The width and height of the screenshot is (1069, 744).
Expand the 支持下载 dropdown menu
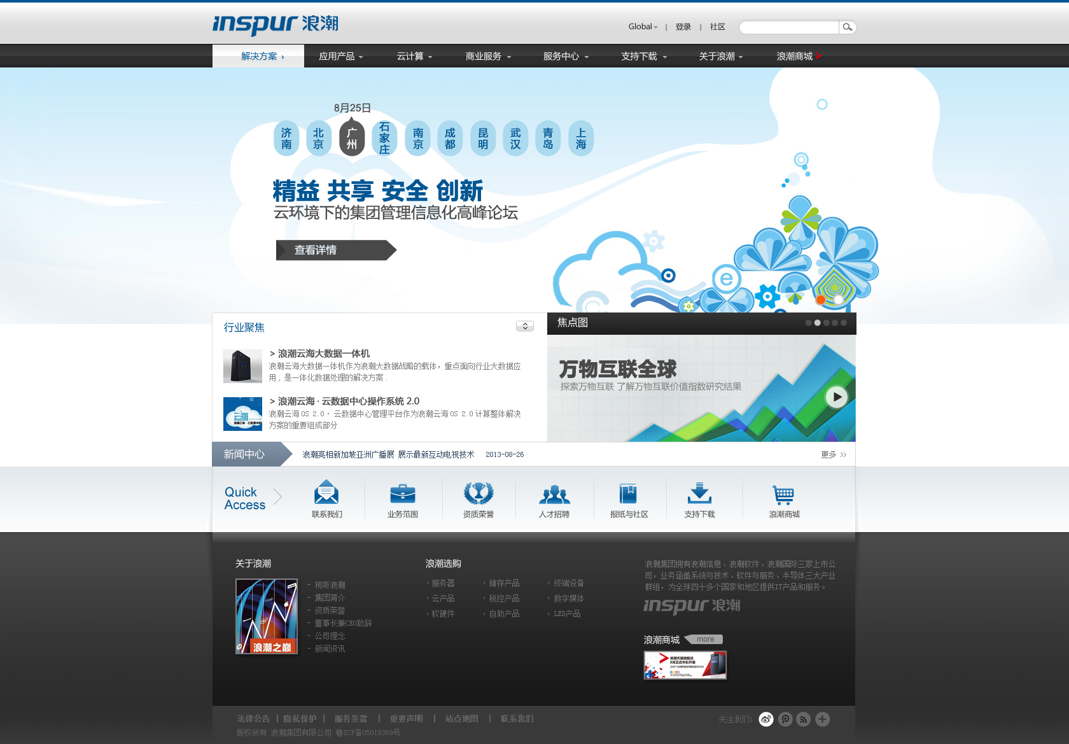point(644,56)
